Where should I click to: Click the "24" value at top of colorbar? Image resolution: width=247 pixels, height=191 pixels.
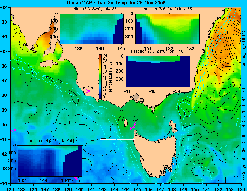click(x=105, y=56)
